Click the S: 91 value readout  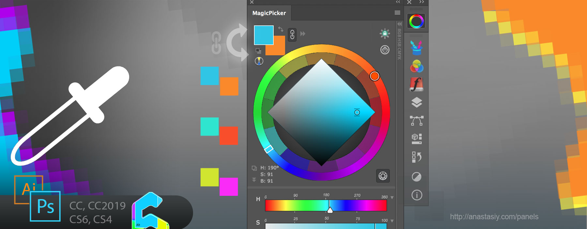tap(266, 174)
